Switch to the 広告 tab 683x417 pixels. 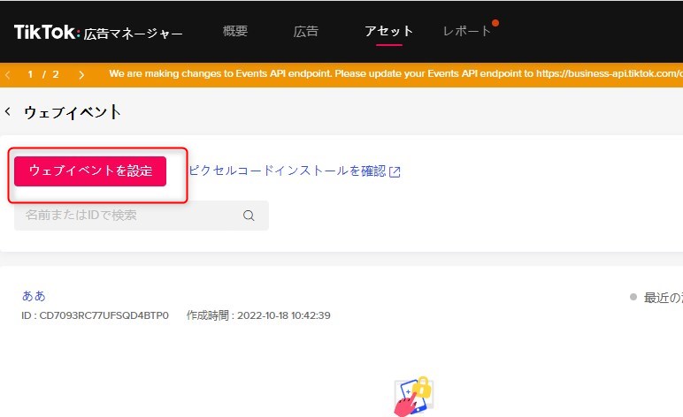(305, 32)
